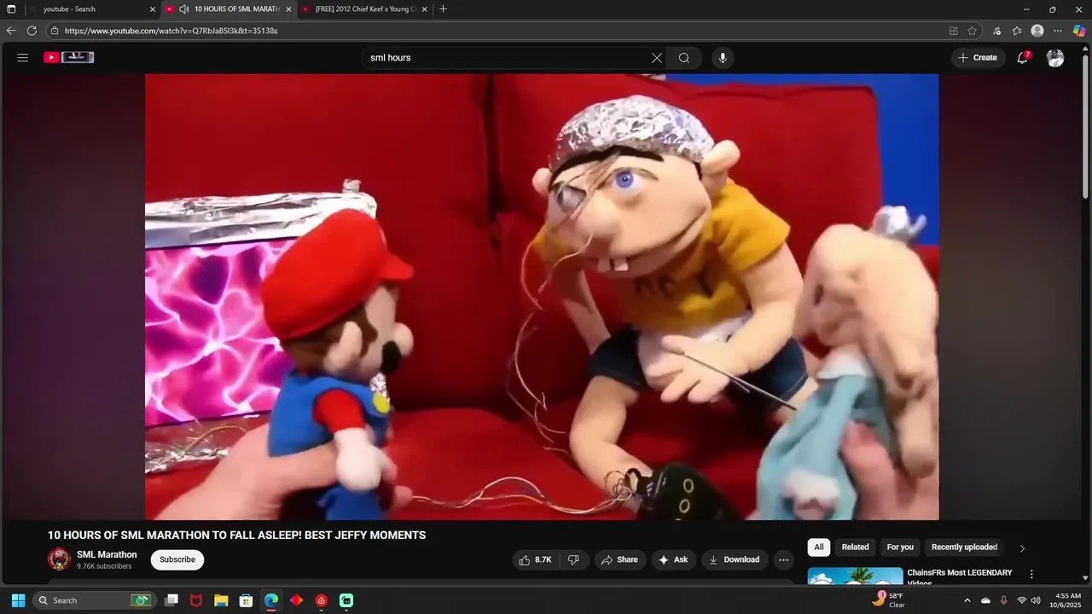Like the video with thumbs up
This screenshot has height=614, width=1092.
(536, 559)
